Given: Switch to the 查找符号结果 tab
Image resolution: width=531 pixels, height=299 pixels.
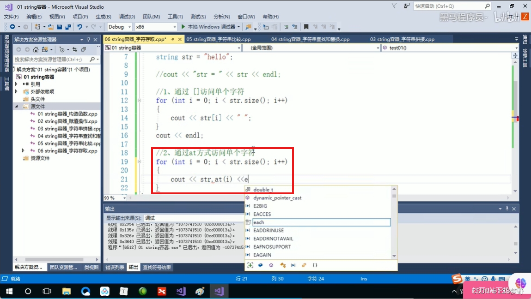Looking at the screenshot, I should pyautogui.click(x=157, y=267).
